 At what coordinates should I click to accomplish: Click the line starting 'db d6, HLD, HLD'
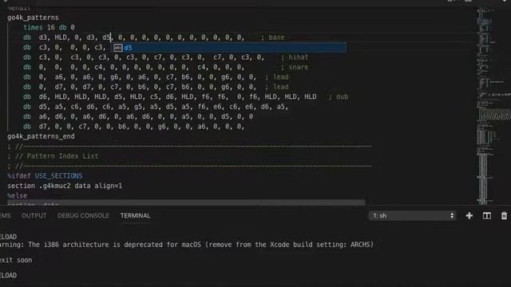point(169,96)
